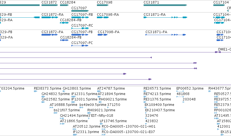The height and width of the screenshot is (136, 231).
Task: Click the IP12031.5prime EST label
Action: tap(84, 99)
